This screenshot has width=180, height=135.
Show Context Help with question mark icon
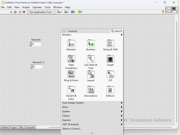163,12
